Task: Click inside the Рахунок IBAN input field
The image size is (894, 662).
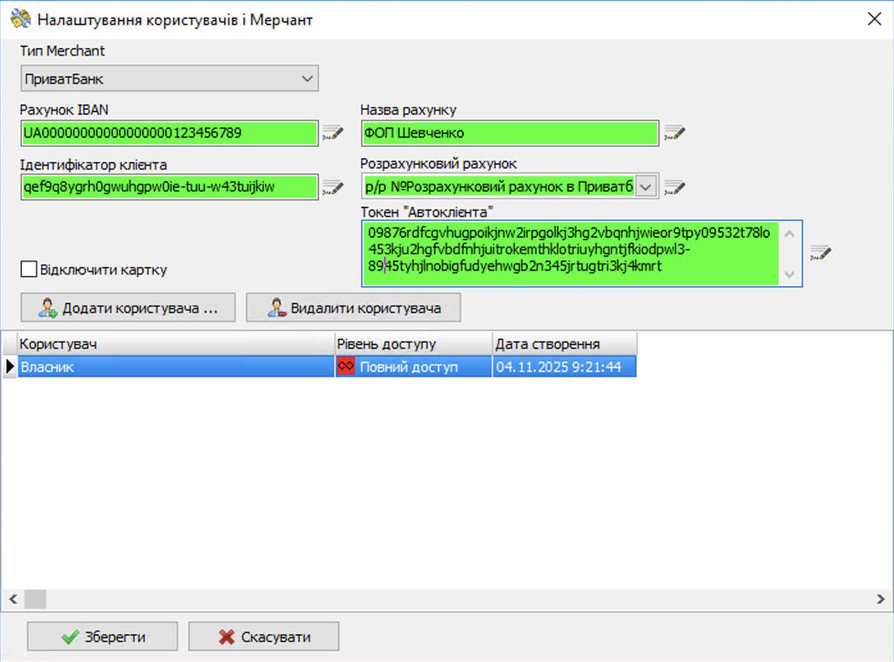Action: coord(170,133)
